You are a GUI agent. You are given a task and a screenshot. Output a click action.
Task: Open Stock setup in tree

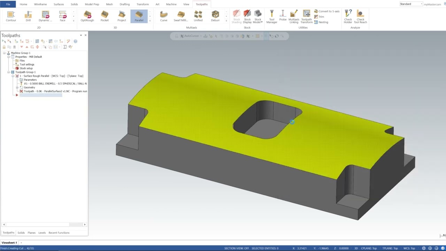pyautogui.click(x=26, y=68)
